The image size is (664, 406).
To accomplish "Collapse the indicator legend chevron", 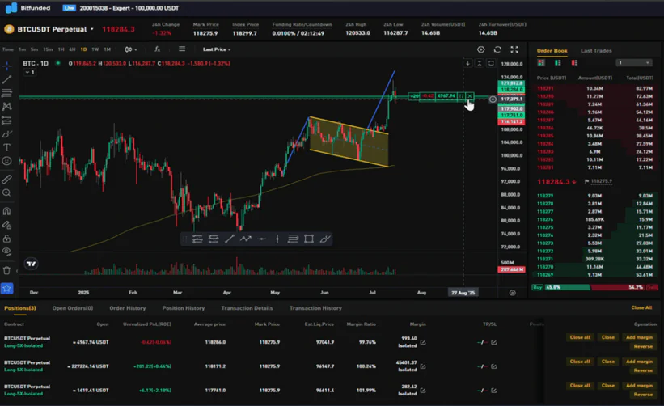I will (29, 73).
